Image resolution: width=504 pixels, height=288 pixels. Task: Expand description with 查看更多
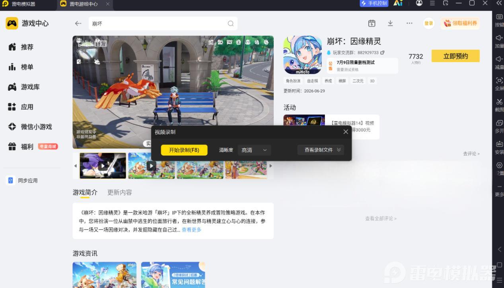[191, 230]
